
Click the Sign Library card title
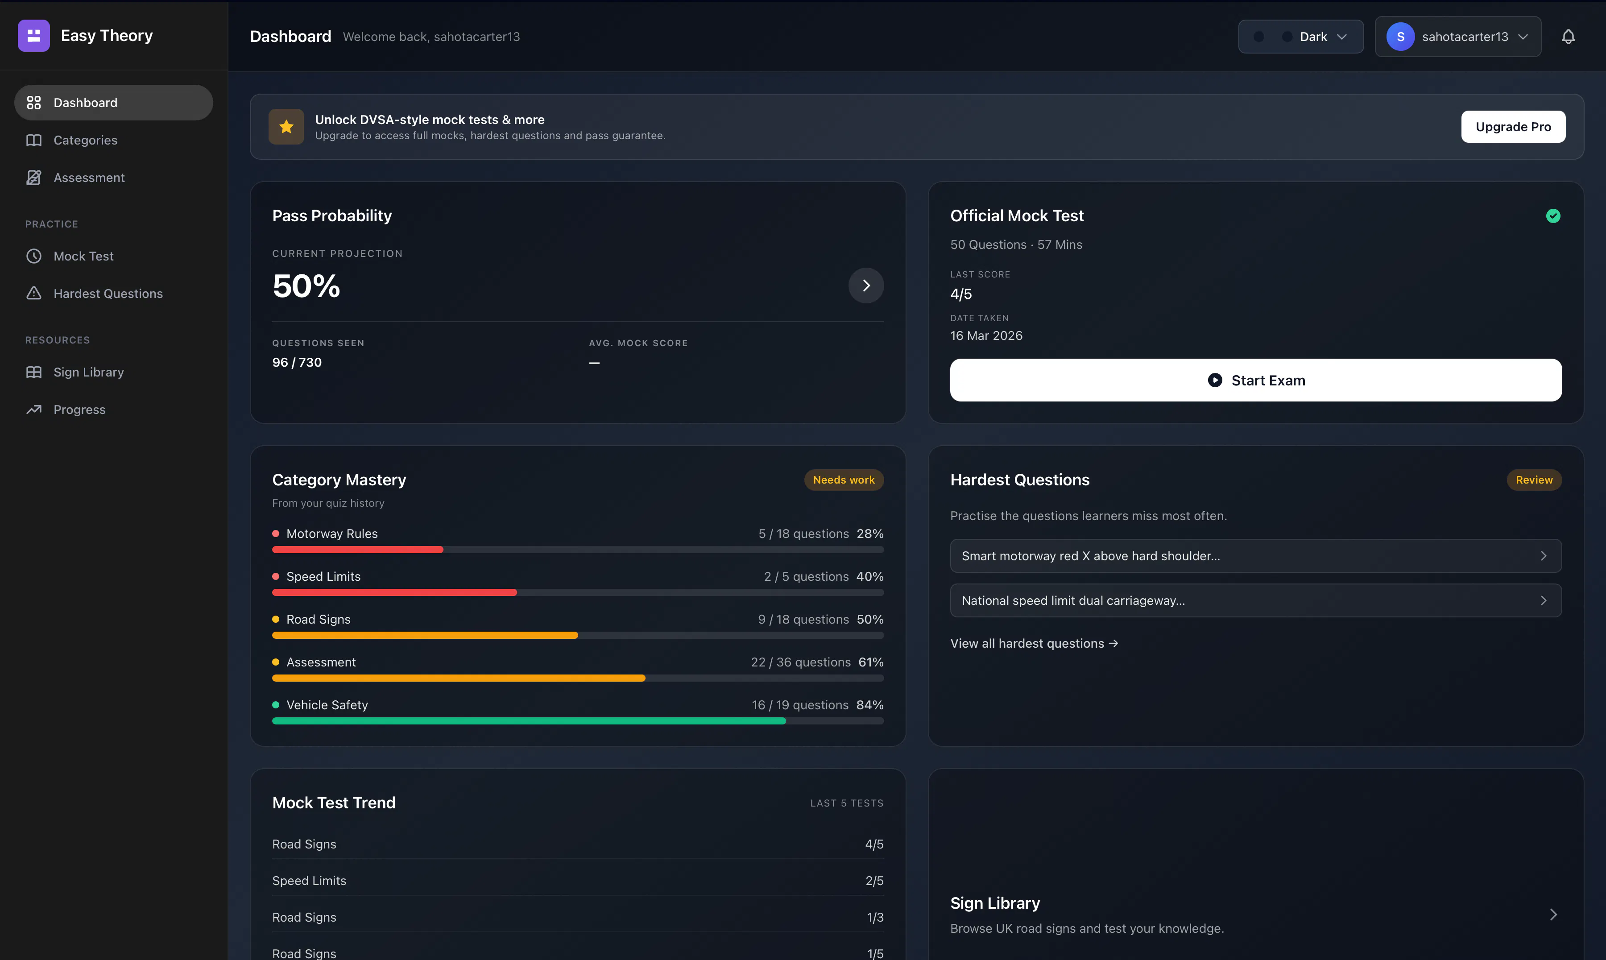point(995,904)
